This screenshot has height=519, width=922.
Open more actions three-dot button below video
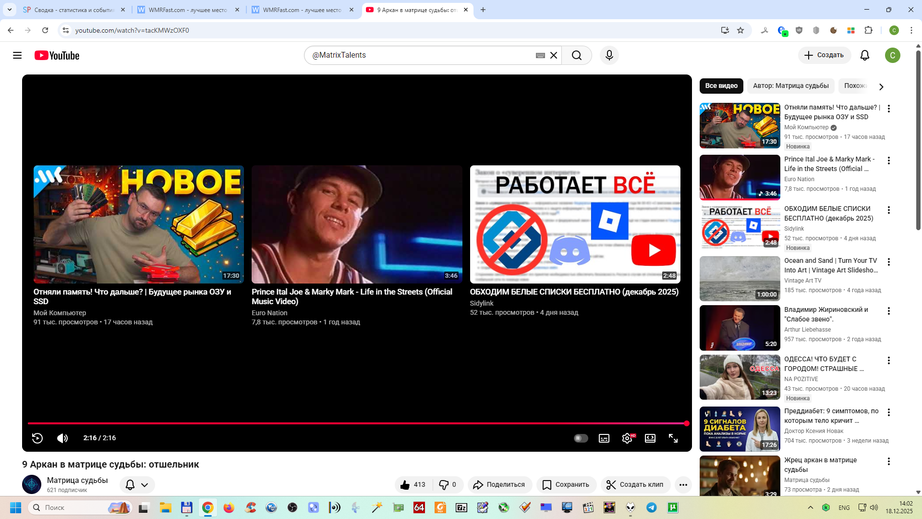click(x=683, y=484)
